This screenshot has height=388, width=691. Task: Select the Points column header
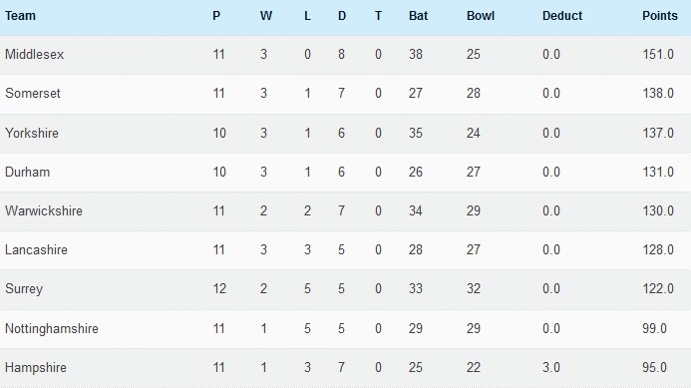pyautogui.click(x=660, y=16)
